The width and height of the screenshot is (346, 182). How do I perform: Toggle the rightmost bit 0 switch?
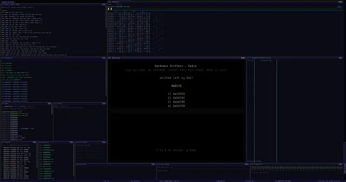(341, 168)
